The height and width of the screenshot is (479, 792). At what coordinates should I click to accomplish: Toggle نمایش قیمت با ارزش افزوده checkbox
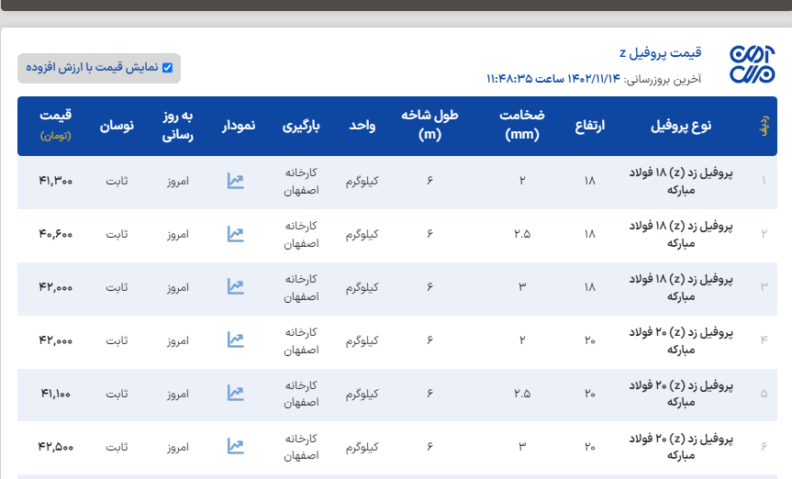point(167,68)
